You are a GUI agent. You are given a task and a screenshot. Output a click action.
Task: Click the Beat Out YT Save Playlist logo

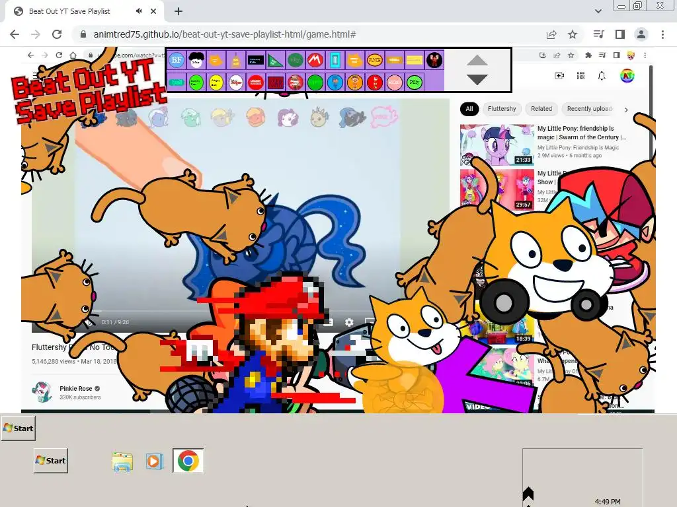pyautogui.click(x=89, y=91)
